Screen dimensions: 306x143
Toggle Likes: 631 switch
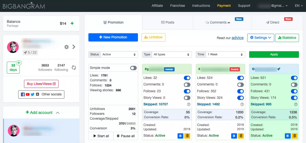(x=294, y=78)
